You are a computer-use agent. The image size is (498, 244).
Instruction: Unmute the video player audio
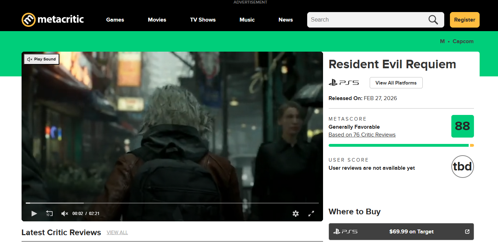[x=64, y=213]
